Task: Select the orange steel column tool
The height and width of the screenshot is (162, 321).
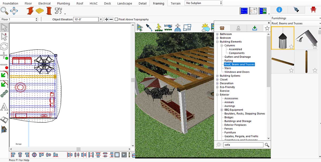Action: click(49, 11)
